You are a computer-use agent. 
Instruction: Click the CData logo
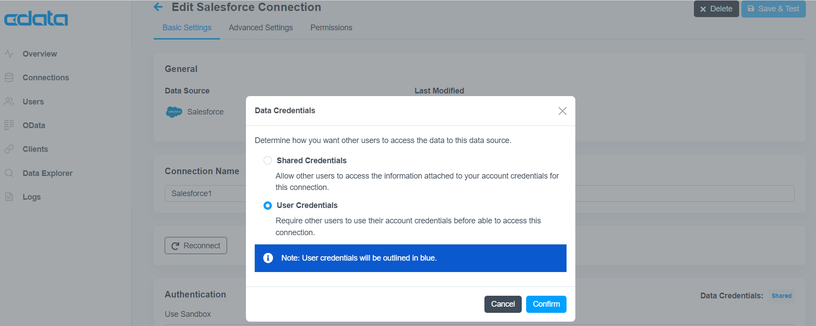point(36,18)
